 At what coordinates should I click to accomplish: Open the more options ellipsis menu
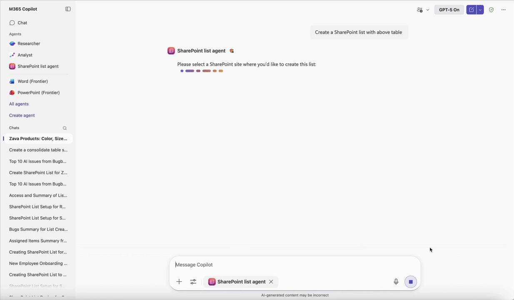(504, 10)
